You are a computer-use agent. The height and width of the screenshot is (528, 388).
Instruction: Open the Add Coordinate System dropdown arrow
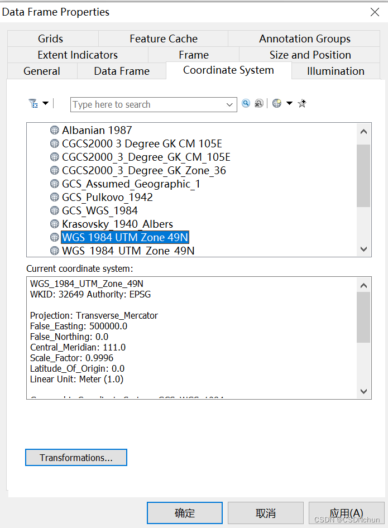289,103
